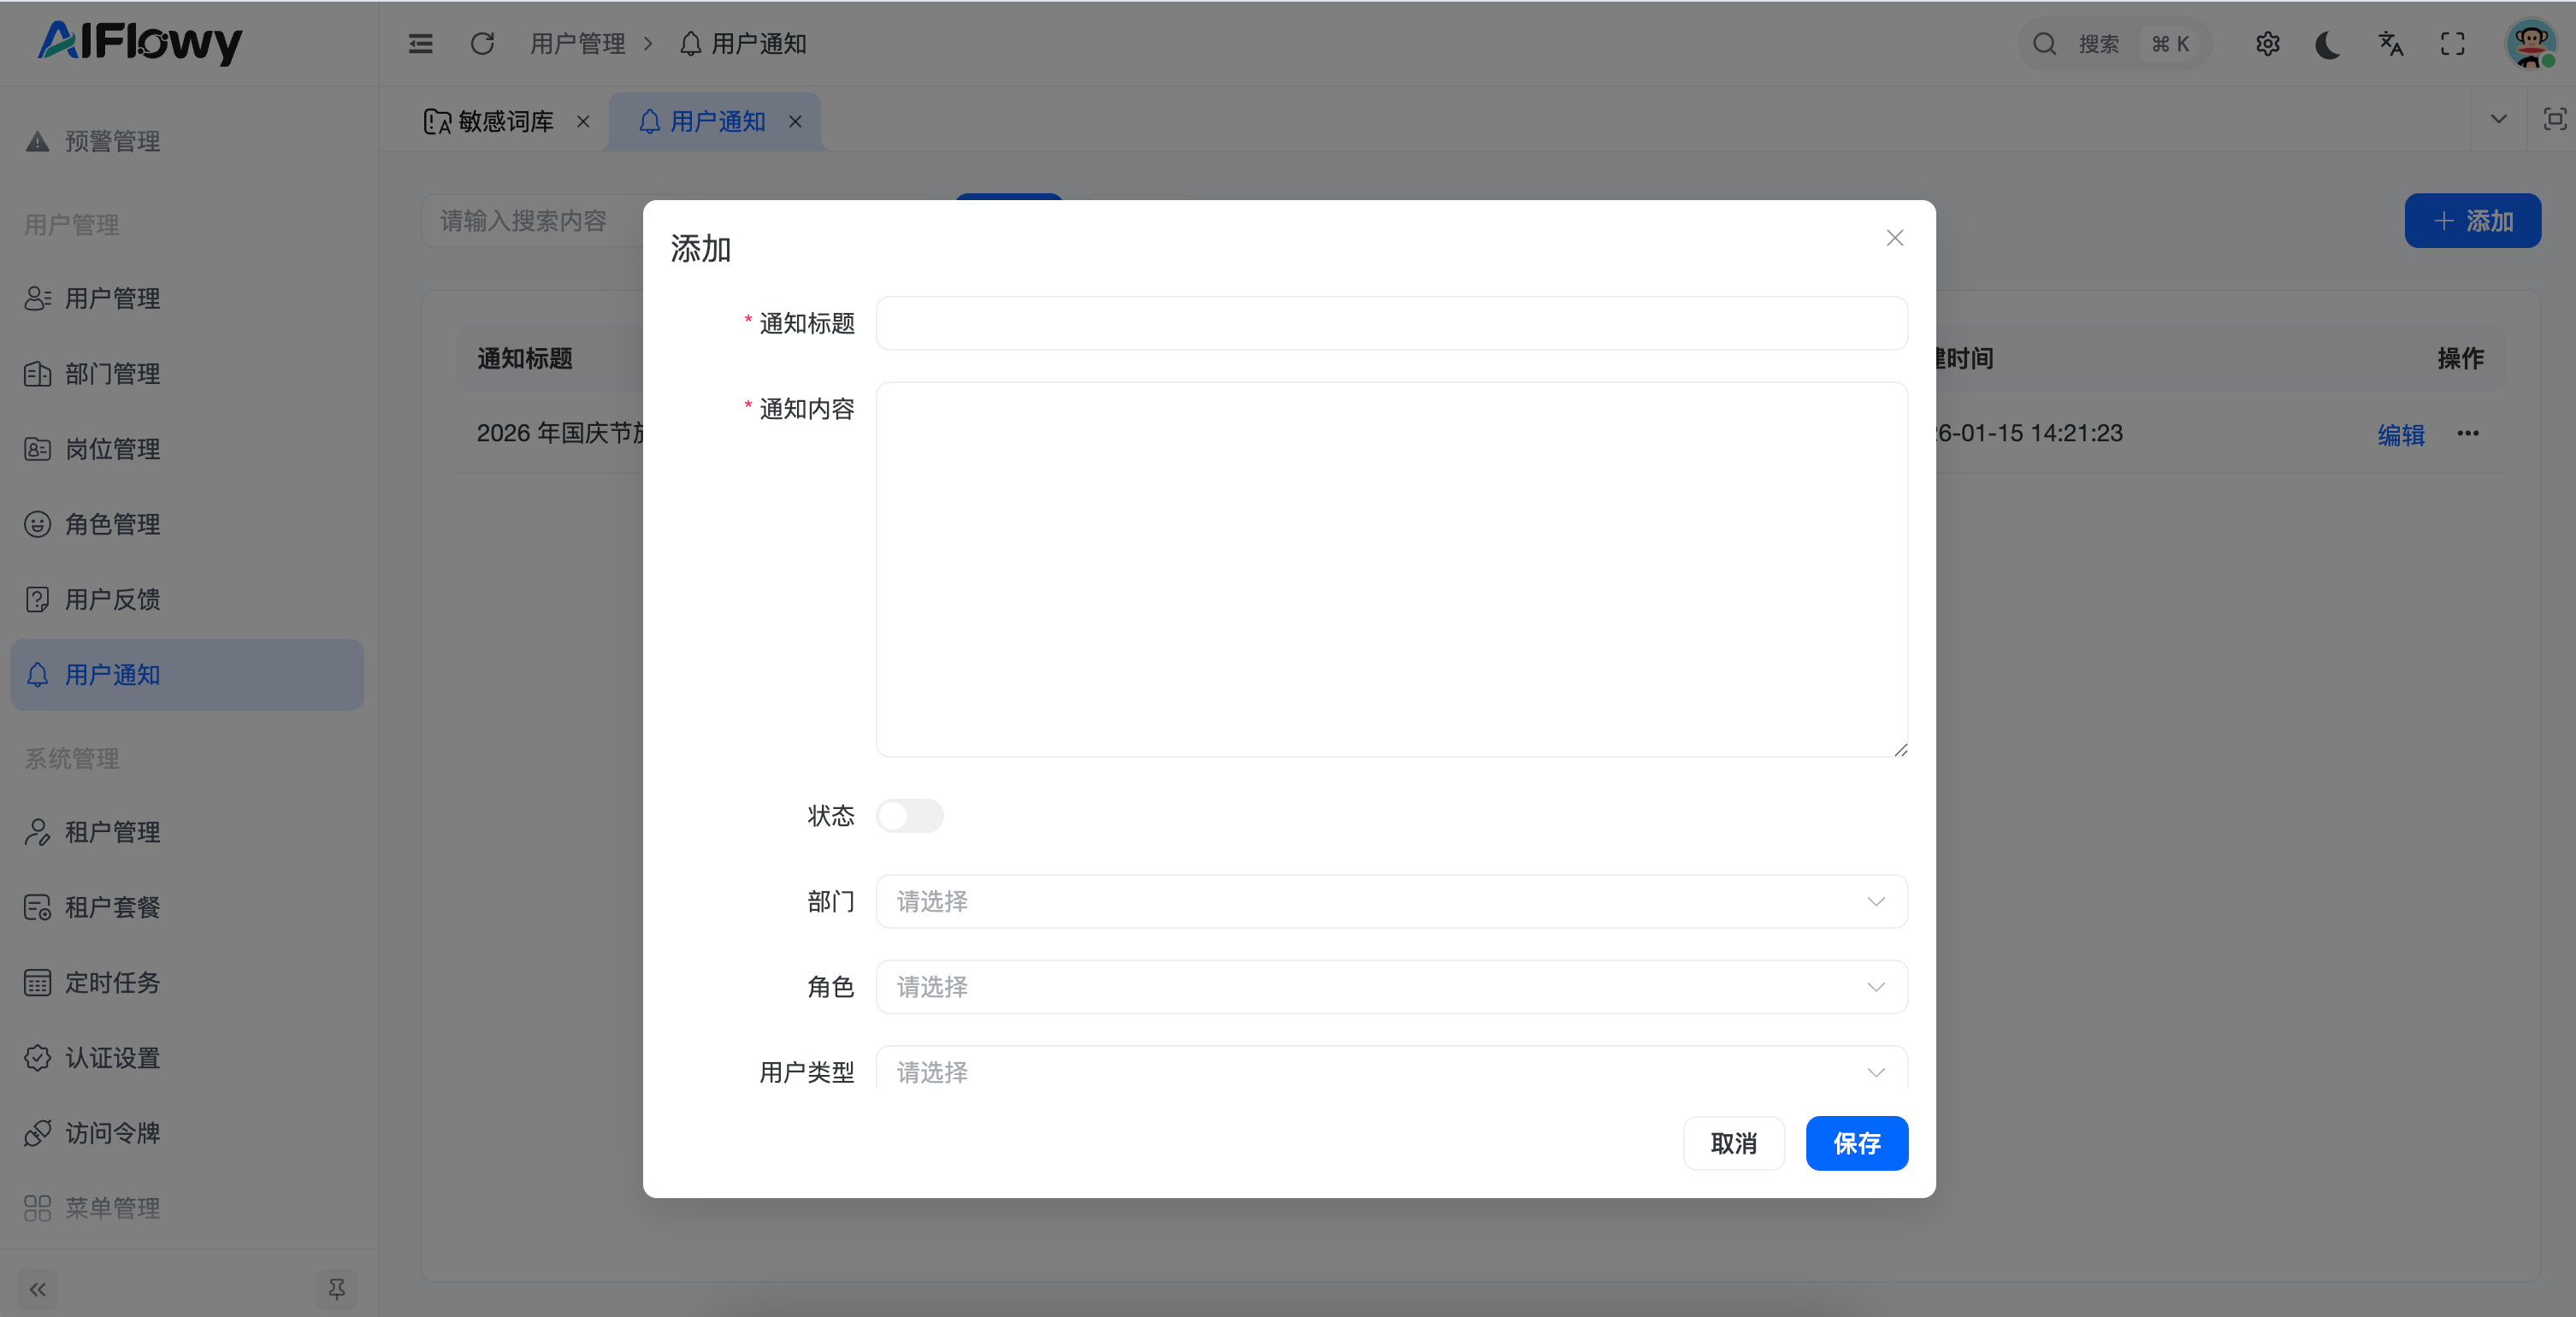
Task: Pin the sidebar with the pin icon
Action: 337,1288
